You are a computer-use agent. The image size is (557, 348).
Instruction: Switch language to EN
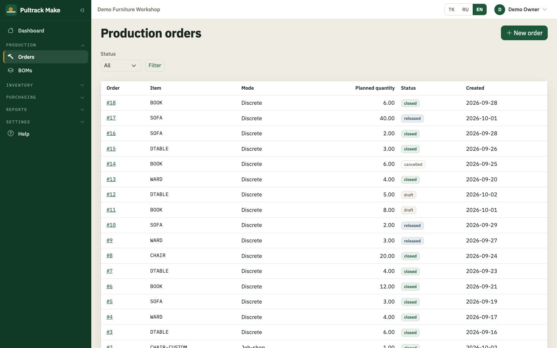tap(480, 10)
